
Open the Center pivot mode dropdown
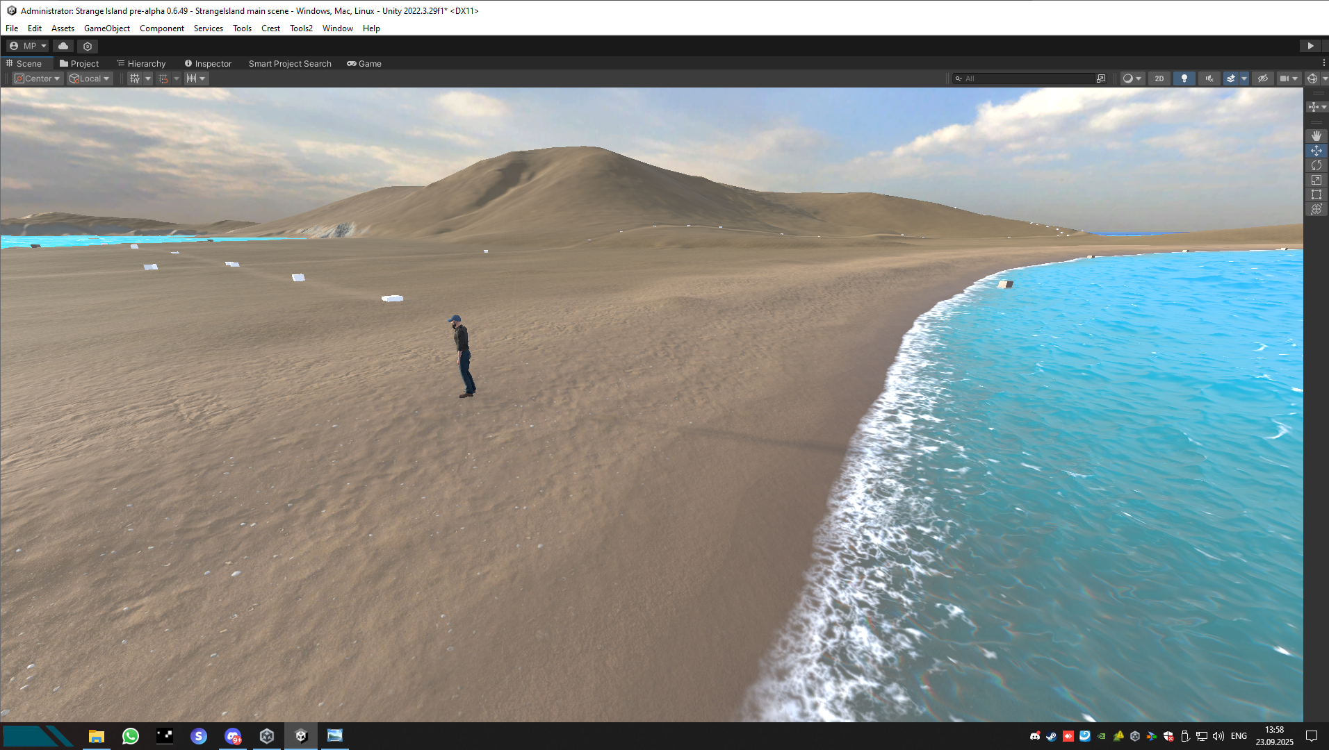point(38,78)
